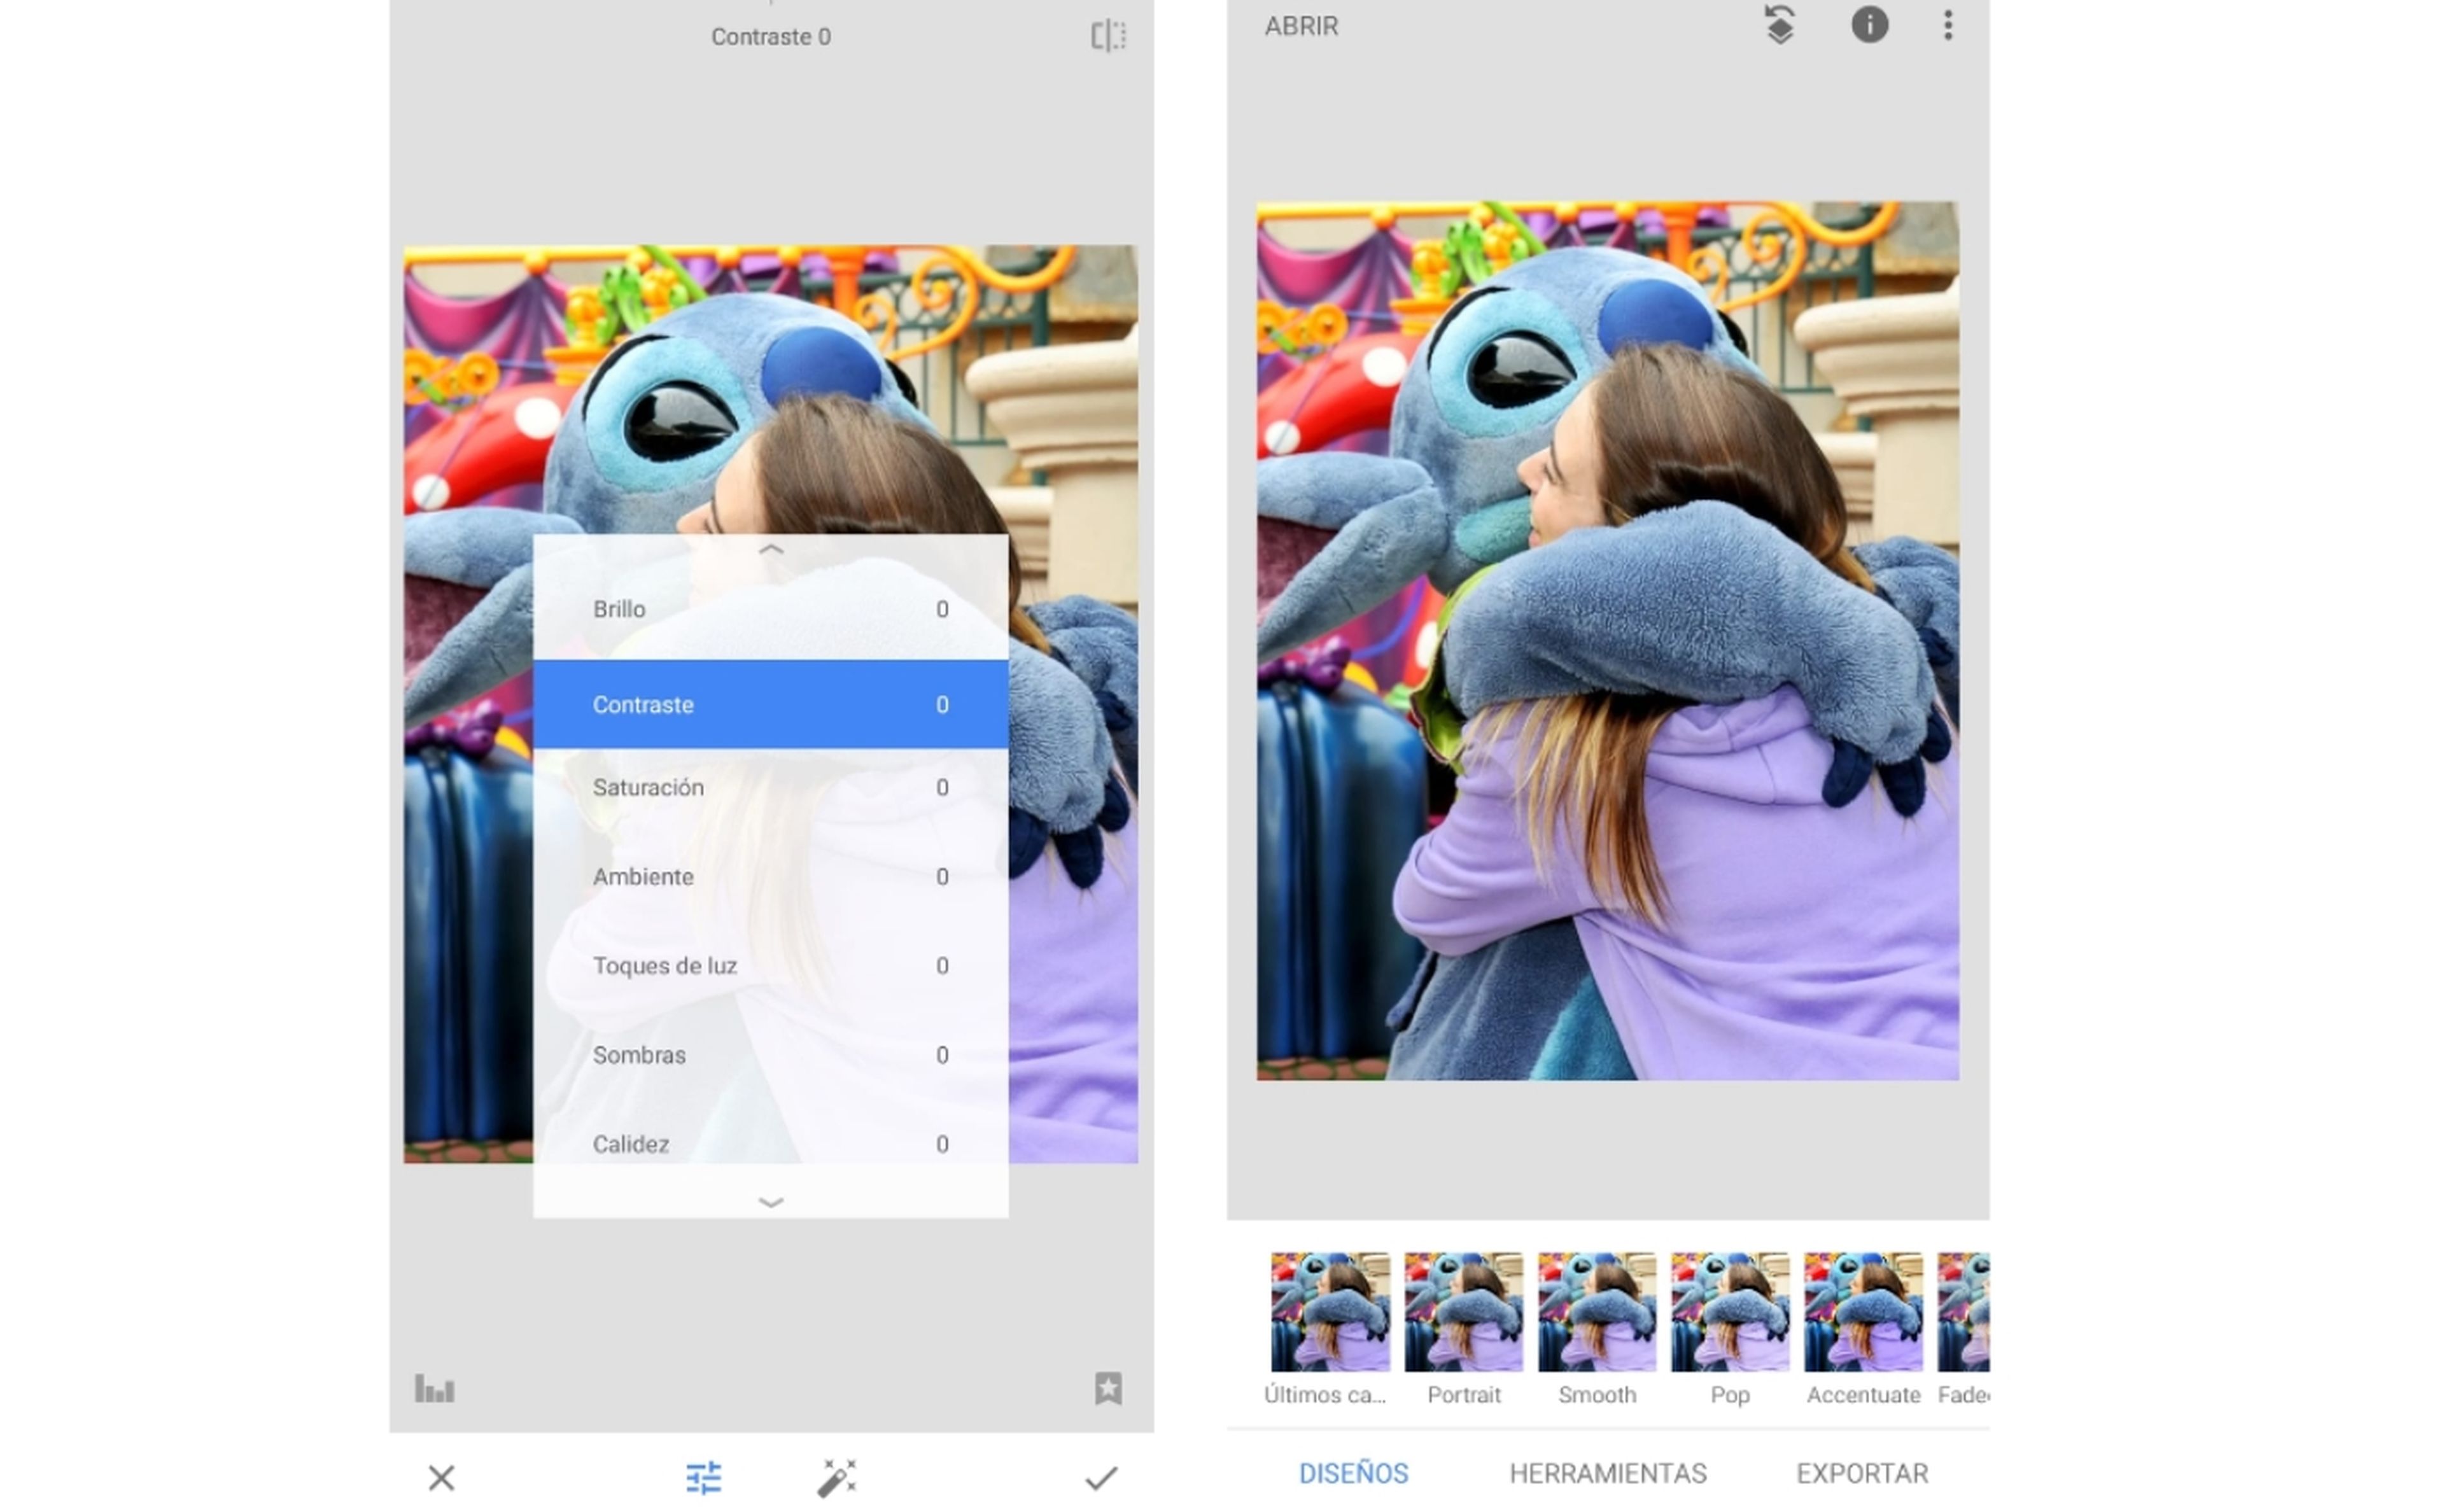The height and width of the screenshot is (1512, 2444).
Task: Open the histogram icon
Action: pos(434,1389)
